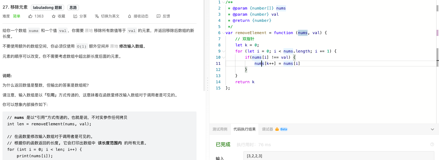The height and width of the screenshot is (160, 439).
Task: Open the 思路 tag
Action: (x=72, y=8)
